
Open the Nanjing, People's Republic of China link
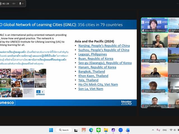[104, 46]
